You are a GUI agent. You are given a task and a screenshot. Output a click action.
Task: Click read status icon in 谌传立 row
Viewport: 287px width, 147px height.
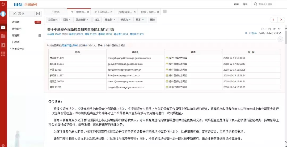click(x=167, y=81)
